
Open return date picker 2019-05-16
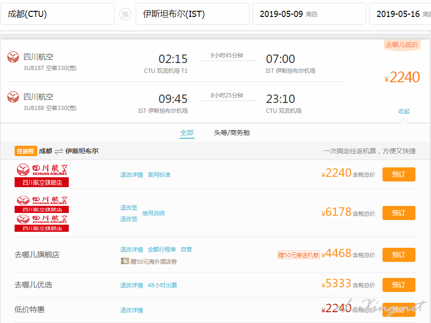click(x=400, y=14)
